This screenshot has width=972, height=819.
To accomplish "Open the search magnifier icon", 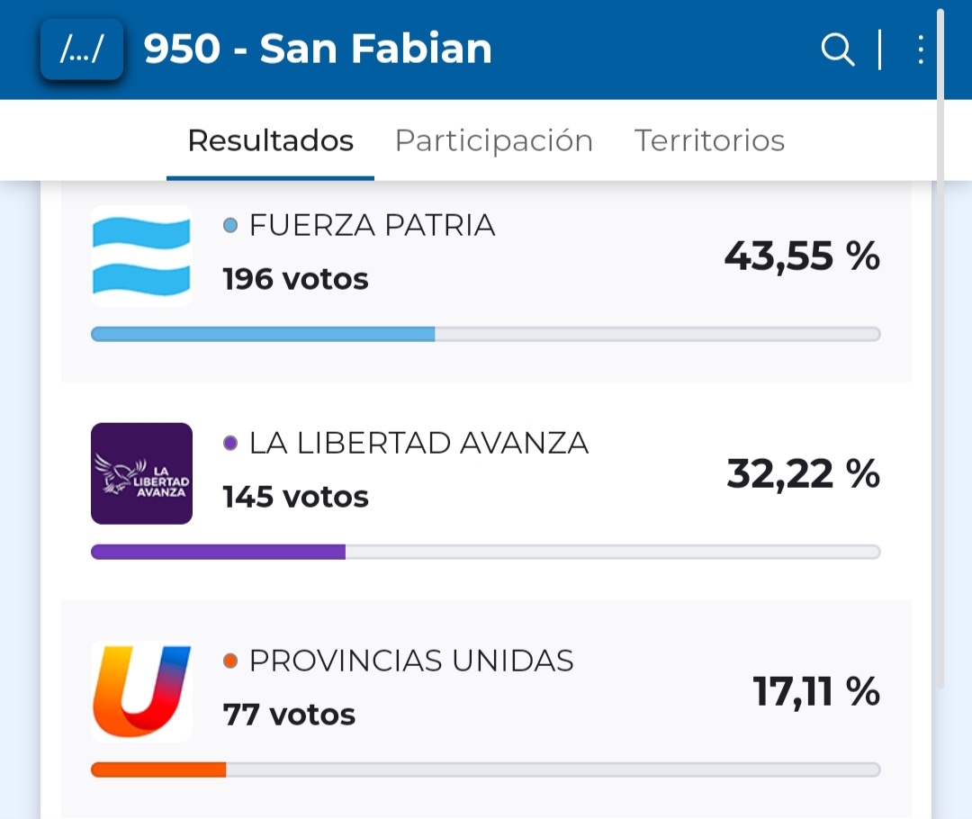I will [x=837, y=49].
